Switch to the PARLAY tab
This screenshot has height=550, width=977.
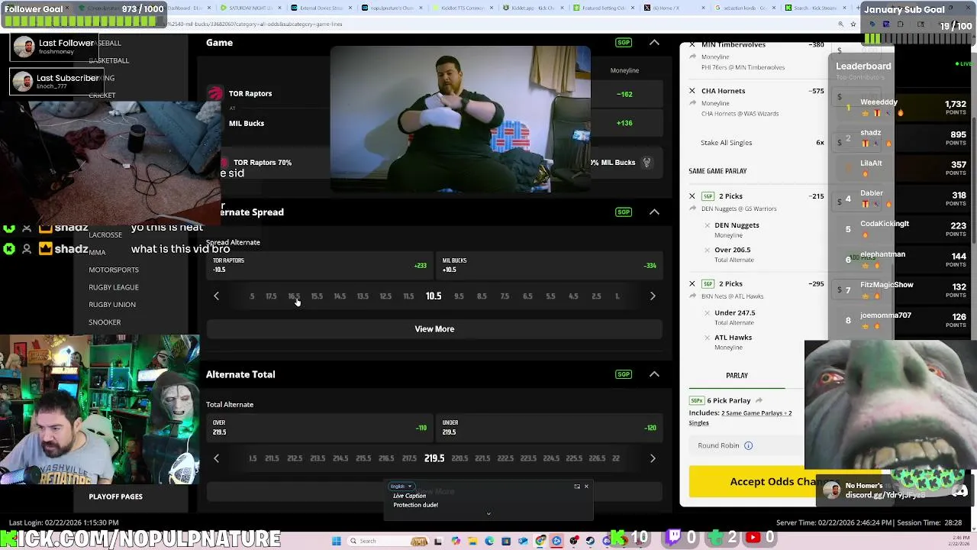point(737,376)
